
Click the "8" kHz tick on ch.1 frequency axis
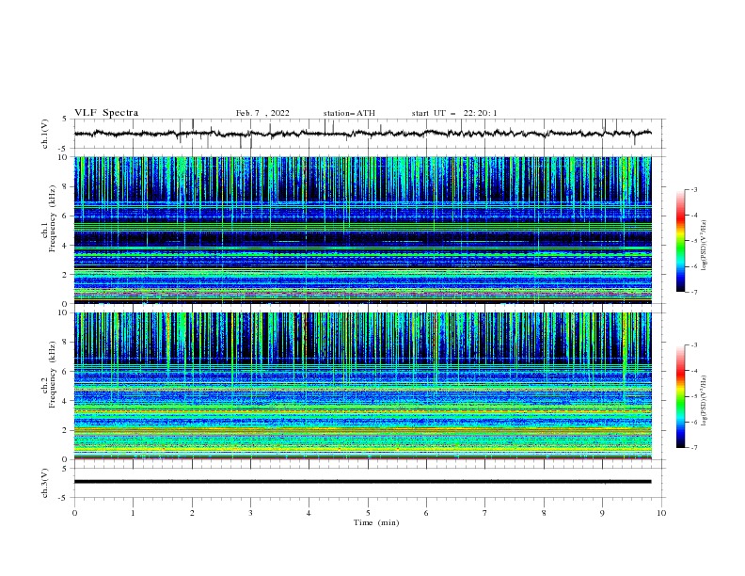(66, 186)
